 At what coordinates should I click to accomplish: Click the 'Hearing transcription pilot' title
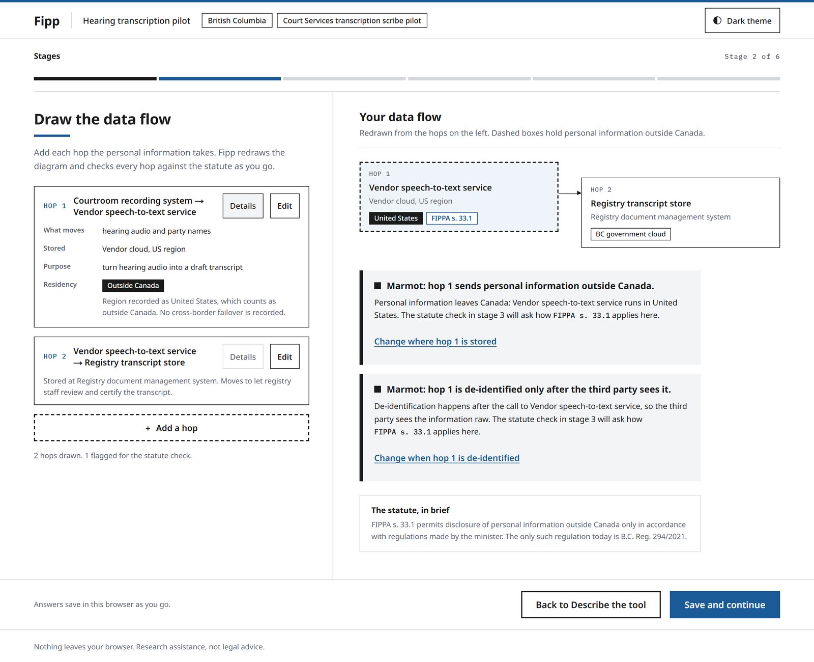[x=136, y=20]
